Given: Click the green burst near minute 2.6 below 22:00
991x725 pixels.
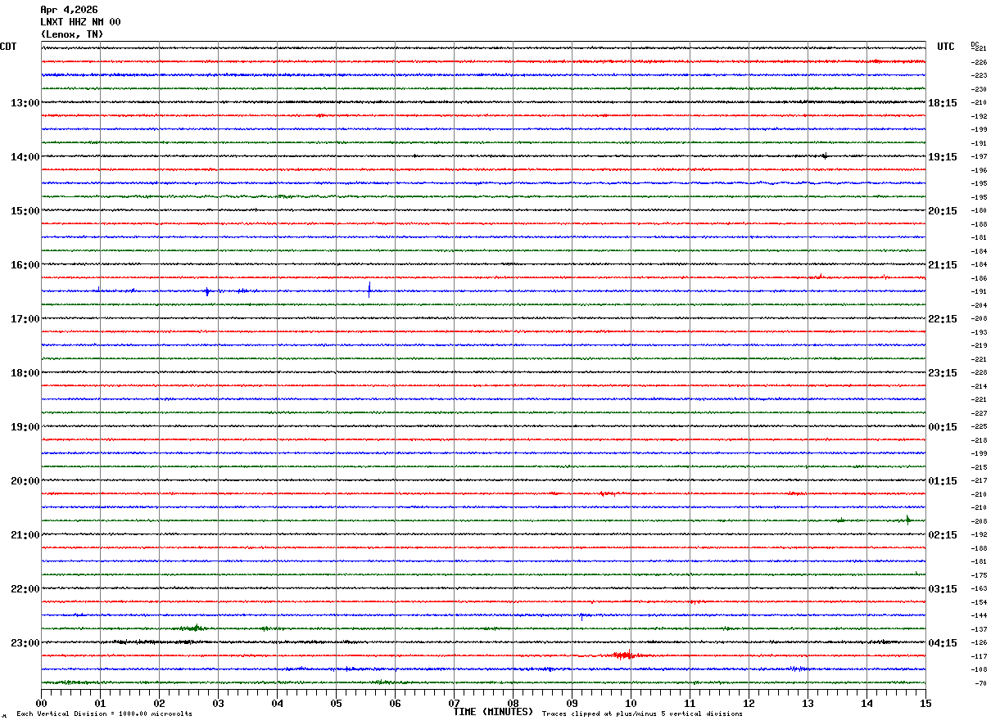Looking at the screenshot, I should 195,628.
